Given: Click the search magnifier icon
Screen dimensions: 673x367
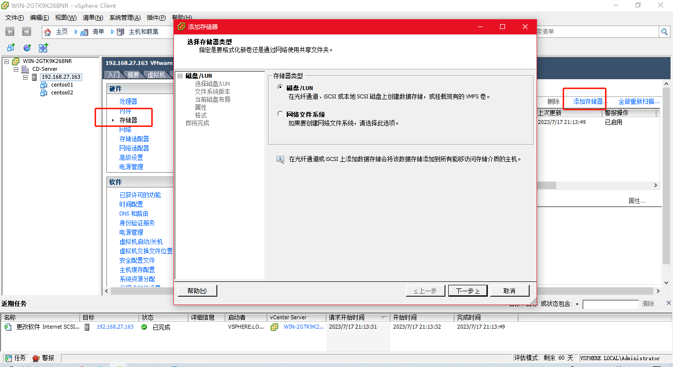Looking at the screenshot, I should [x=665, y=31].
